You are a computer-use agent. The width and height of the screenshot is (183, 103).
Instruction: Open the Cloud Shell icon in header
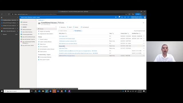116,17
